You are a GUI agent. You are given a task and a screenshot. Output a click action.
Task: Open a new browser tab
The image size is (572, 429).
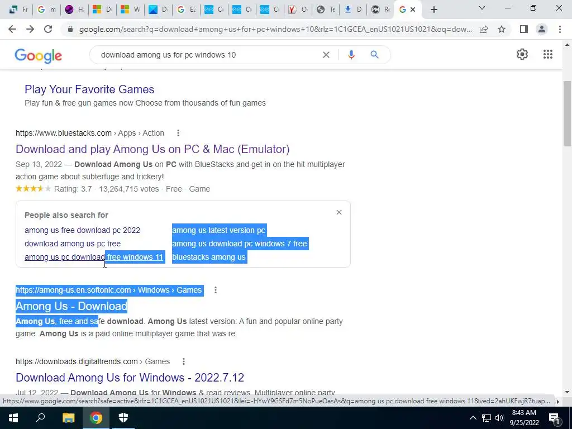pos(433,10)
